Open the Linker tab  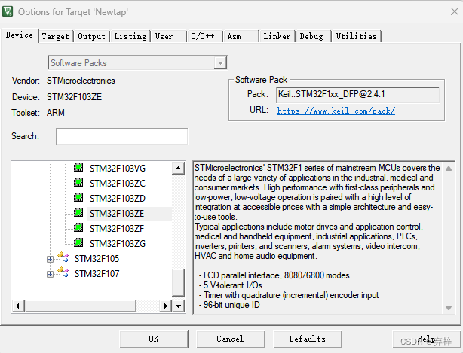pyautogui.click(x=277, y=37)
